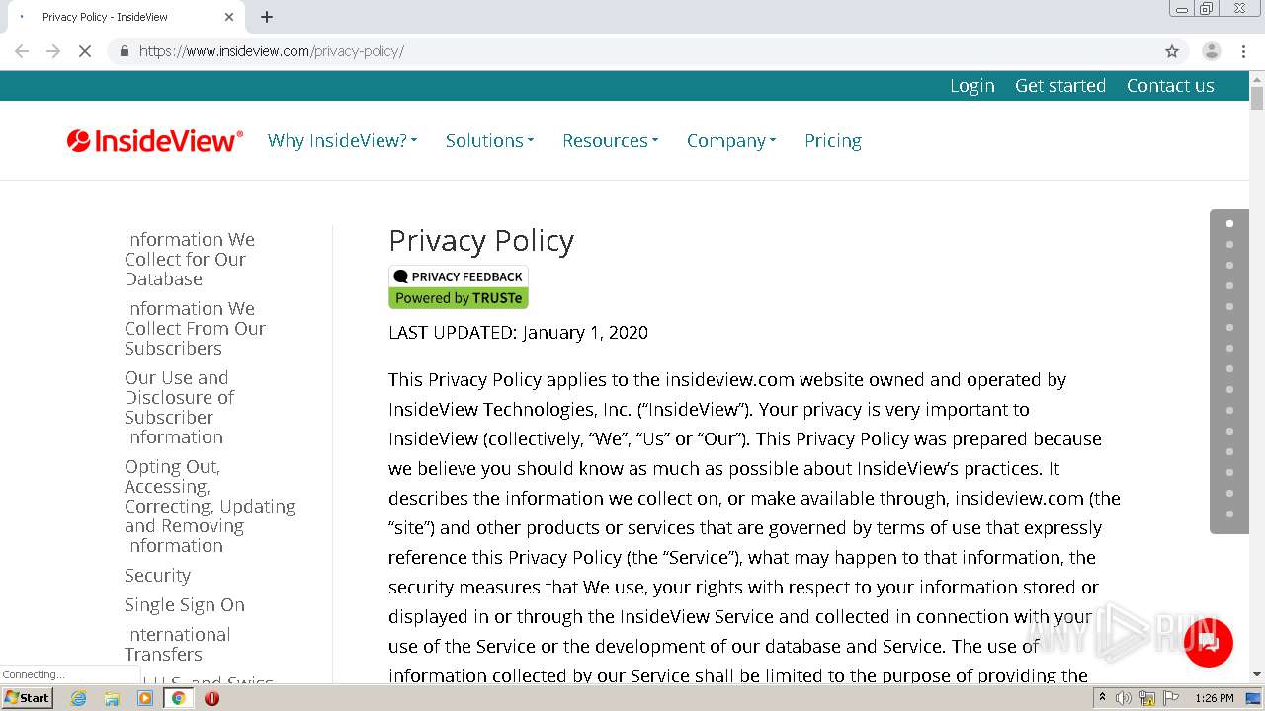Go to Opting Out, Accessing section

(x=210, y=507)
